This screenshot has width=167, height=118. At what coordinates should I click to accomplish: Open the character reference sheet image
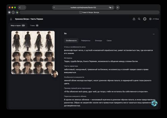(x=33, y=52)
